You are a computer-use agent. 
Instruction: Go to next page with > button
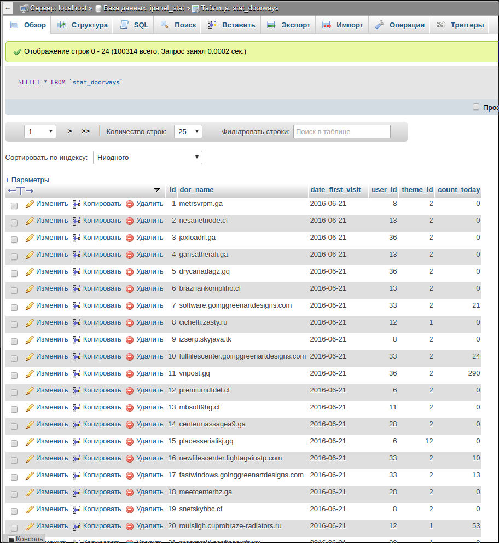point(69,131)
